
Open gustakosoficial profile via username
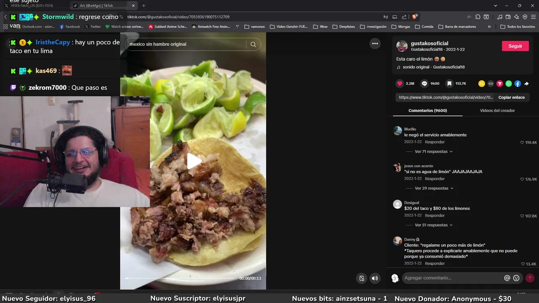(x=430, y=43)
